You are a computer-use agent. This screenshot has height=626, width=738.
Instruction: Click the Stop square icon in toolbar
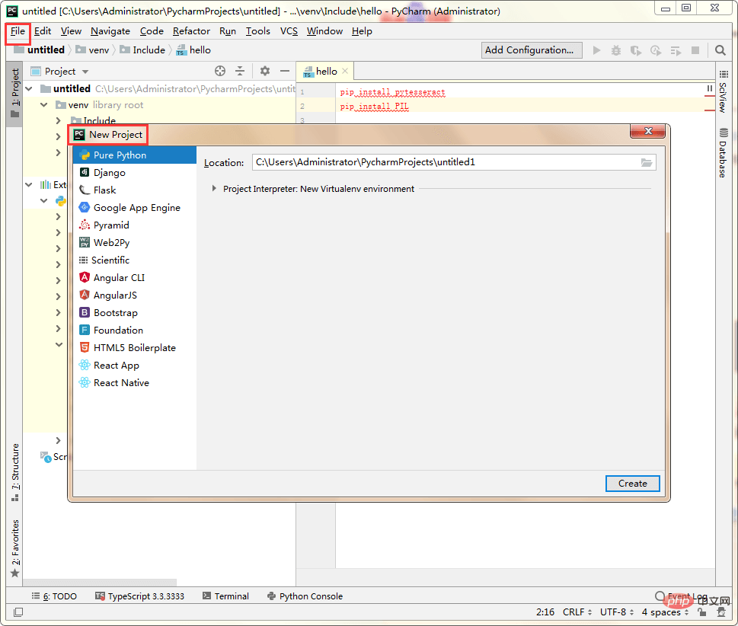pyautogui.click(x=695, y=50)
